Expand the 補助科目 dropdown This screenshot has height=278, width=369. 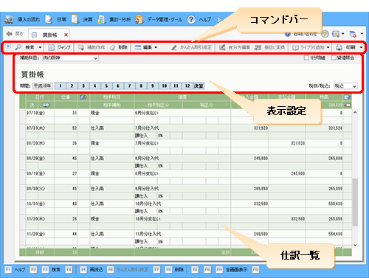coord(95,58)
